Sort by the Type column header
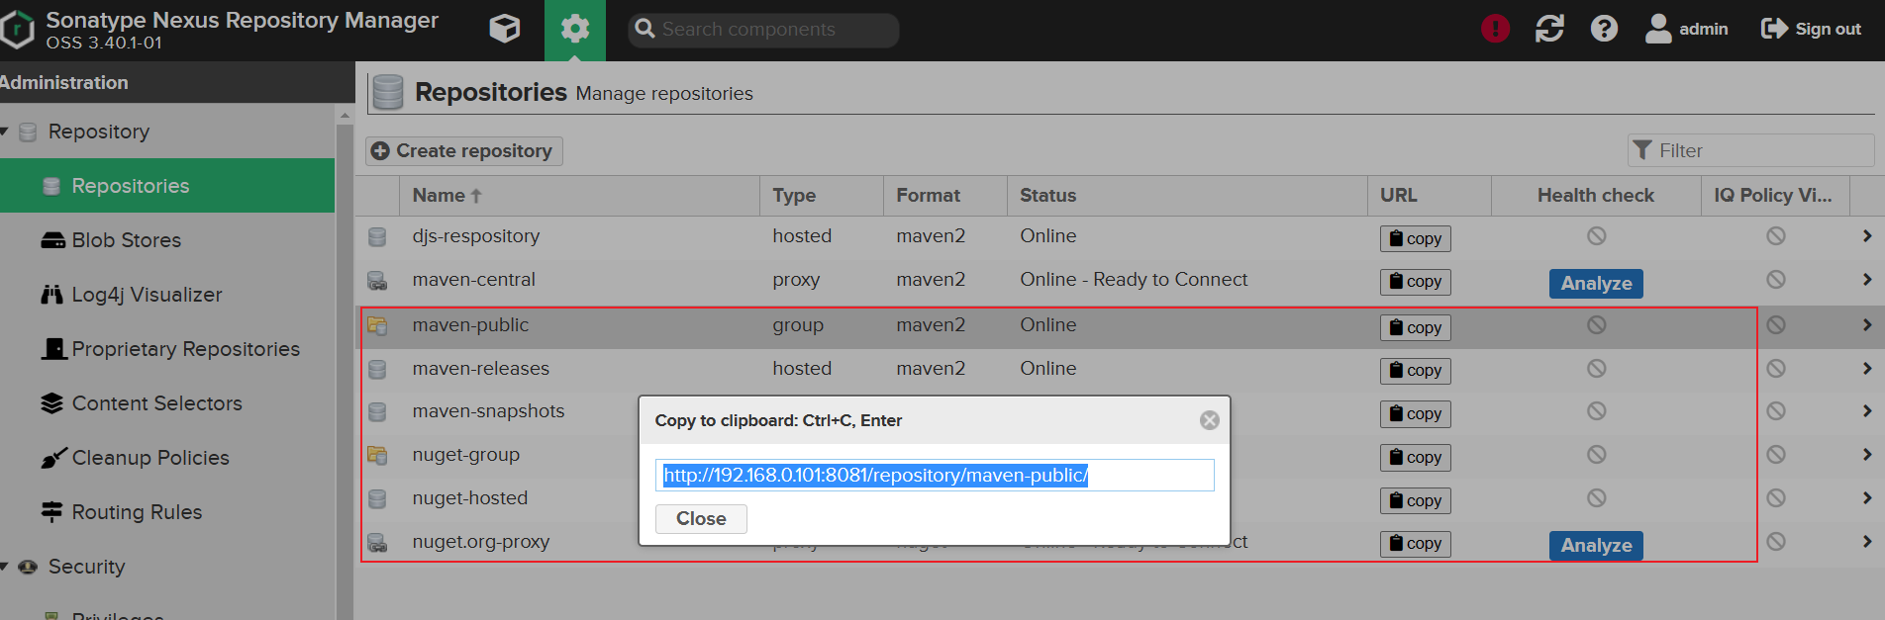Screen dimensions: 1885x620 [822, 196]
